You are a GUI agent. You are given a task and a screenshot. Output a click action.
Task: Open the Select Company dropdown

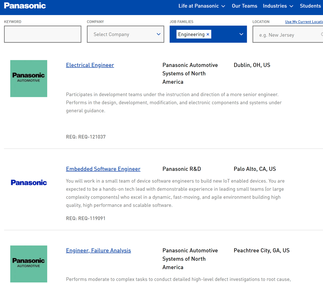pyautogui.click(x=125, y=34)
